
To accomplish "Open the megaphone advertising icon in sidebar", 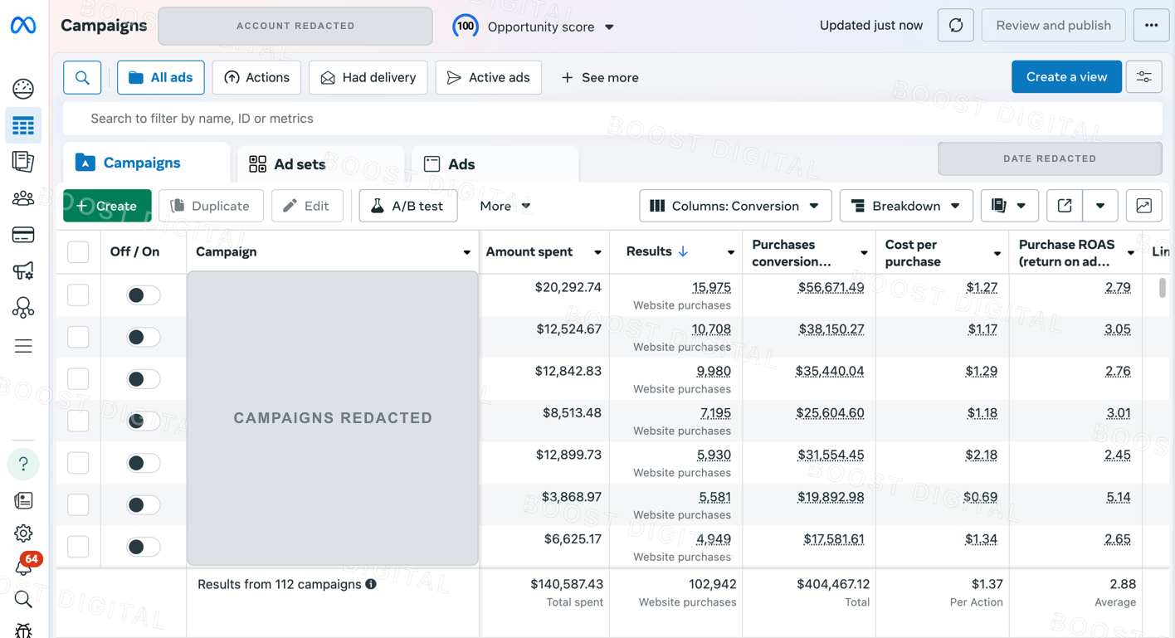I will tap(23, 271).
